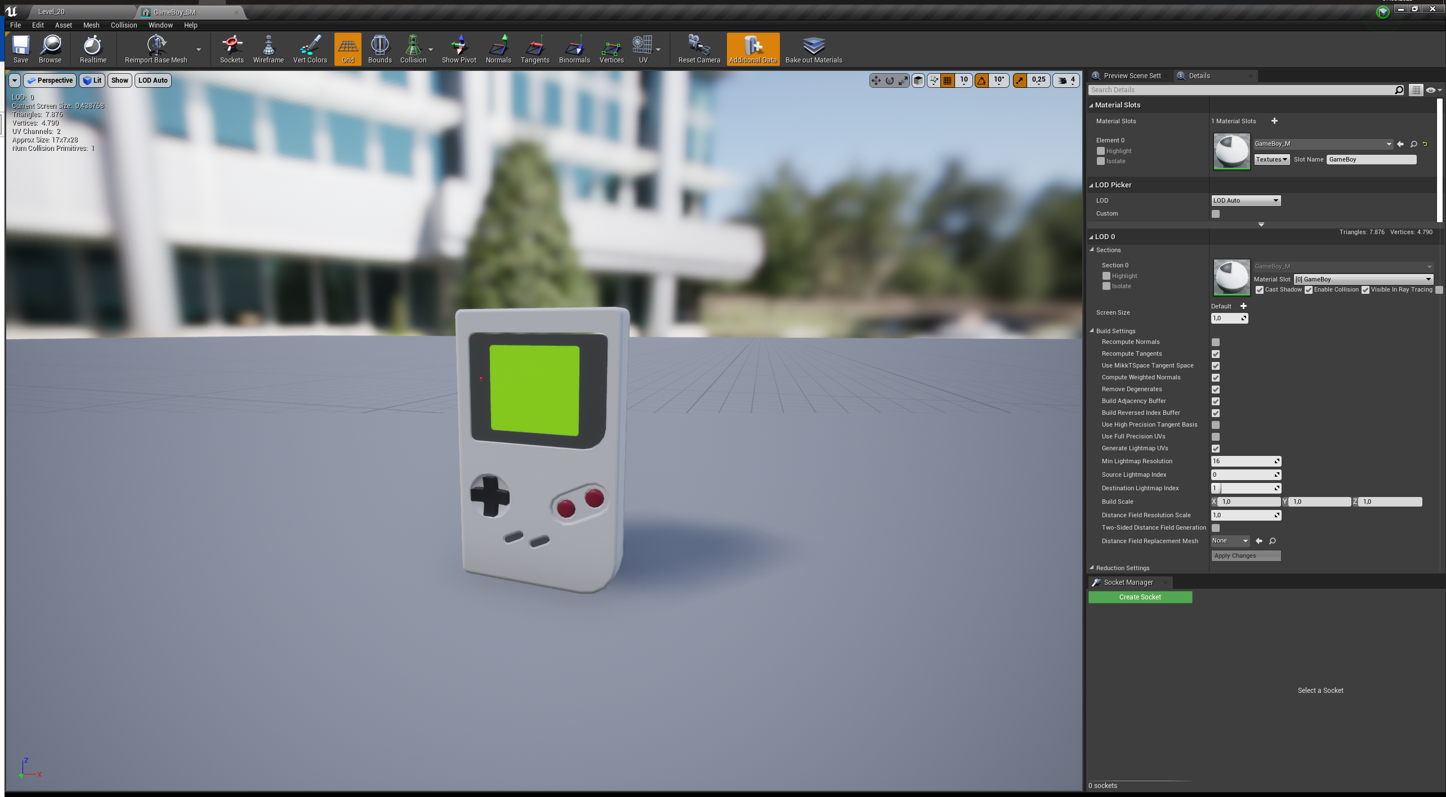The width and height of the screenshot is (1446, 797).
Task: Toggle Realtime viewport rendering
Action: point(93,49)
